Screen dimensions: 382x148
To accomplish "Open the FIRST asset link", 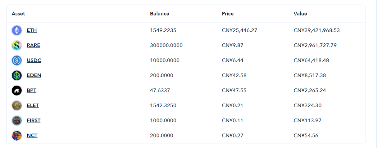I will (34, 121).
